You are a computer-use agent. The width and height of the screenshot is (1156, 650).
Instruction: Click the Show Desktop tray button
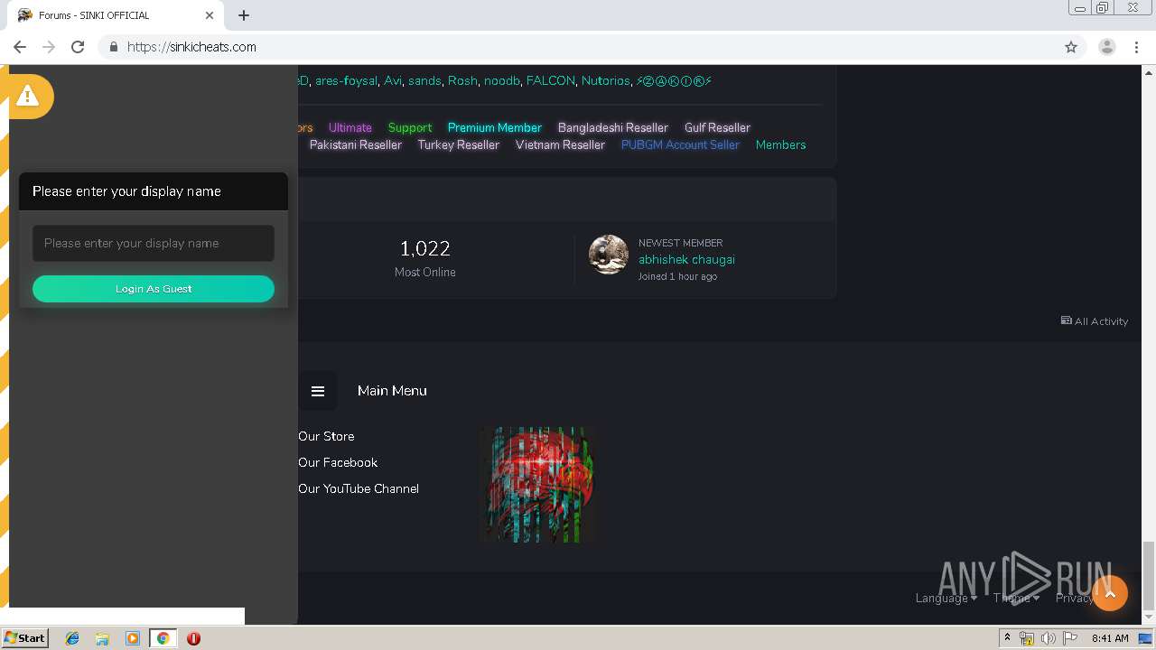pos(1144,638)
